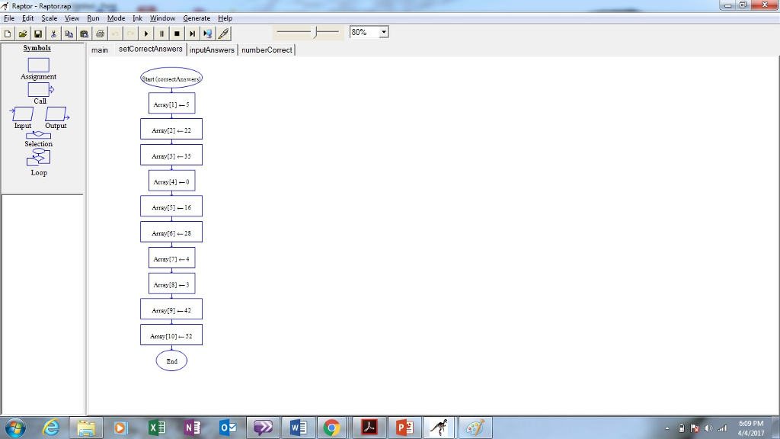This screenshot has height=439, width=780.
Task: Select the Selection symbol
Action: [38, 136]
